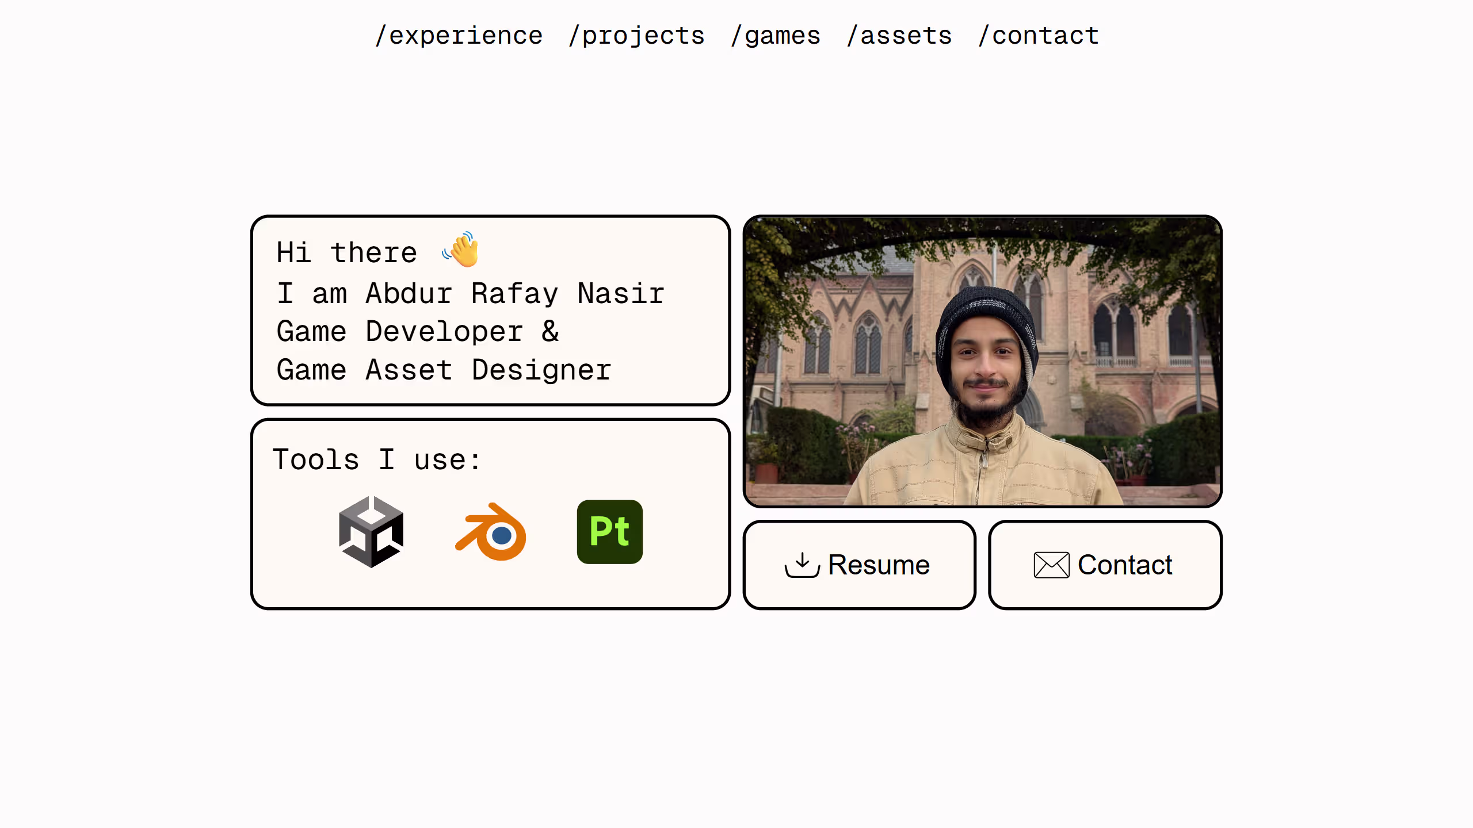Click the 'I am Abdur Rafay Nasir' text

470,294
